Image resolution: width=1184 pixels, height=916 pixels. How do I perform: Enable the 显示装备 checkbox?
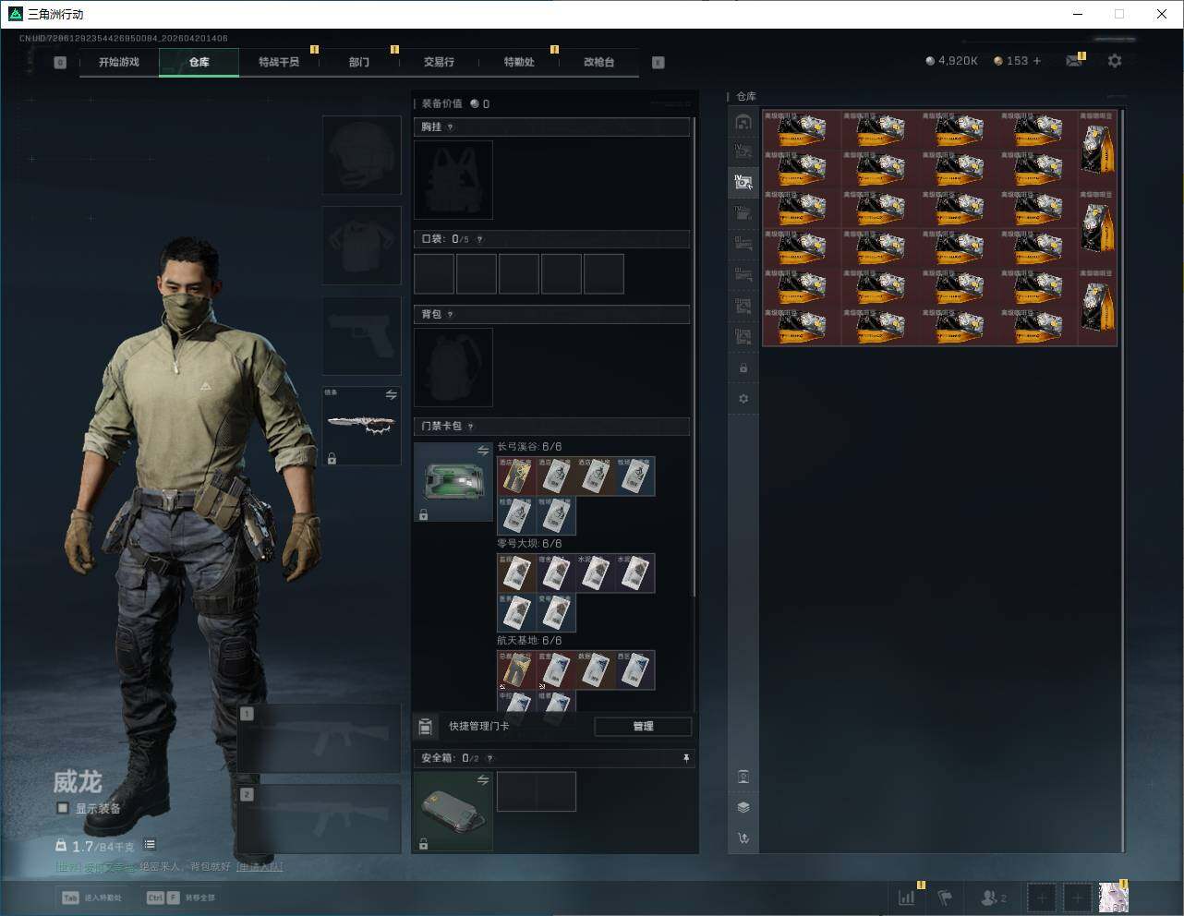tap(63, 808)
